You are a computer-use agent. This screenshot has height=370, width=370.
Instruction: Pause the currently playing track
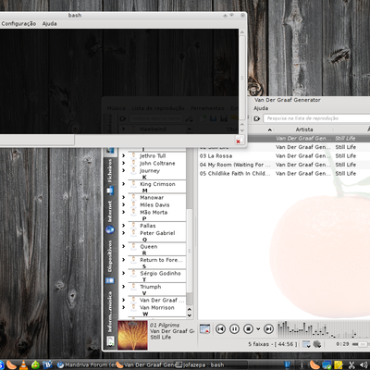[x=234, y=329]
